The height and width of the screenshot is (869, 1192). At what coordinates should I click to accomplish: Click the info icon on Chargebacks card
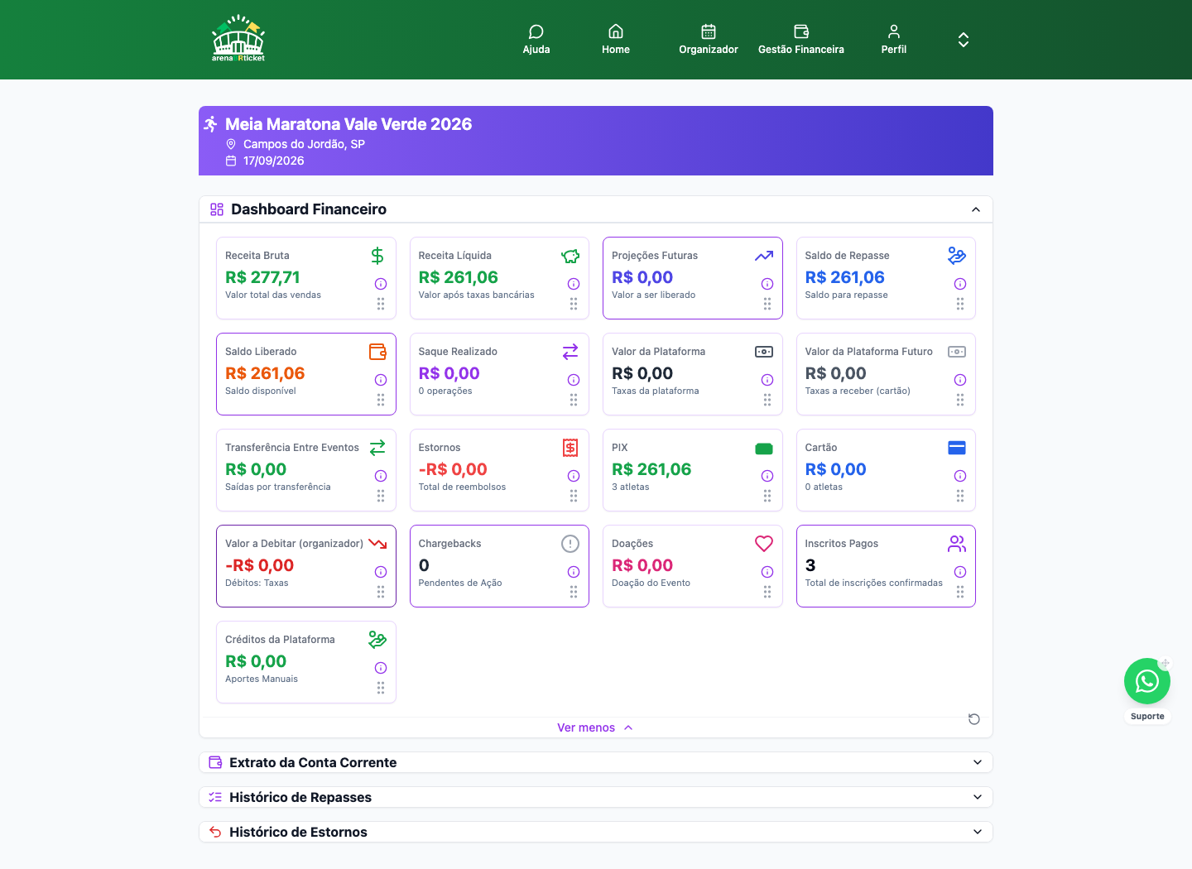(574, 572)
